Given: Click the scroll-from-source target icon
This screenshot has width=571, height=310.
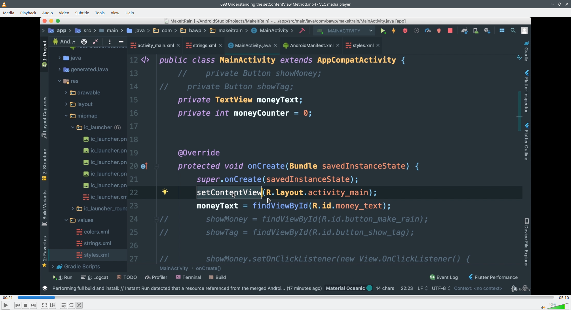Looking at the screenshot, I should tap(84, 42).
